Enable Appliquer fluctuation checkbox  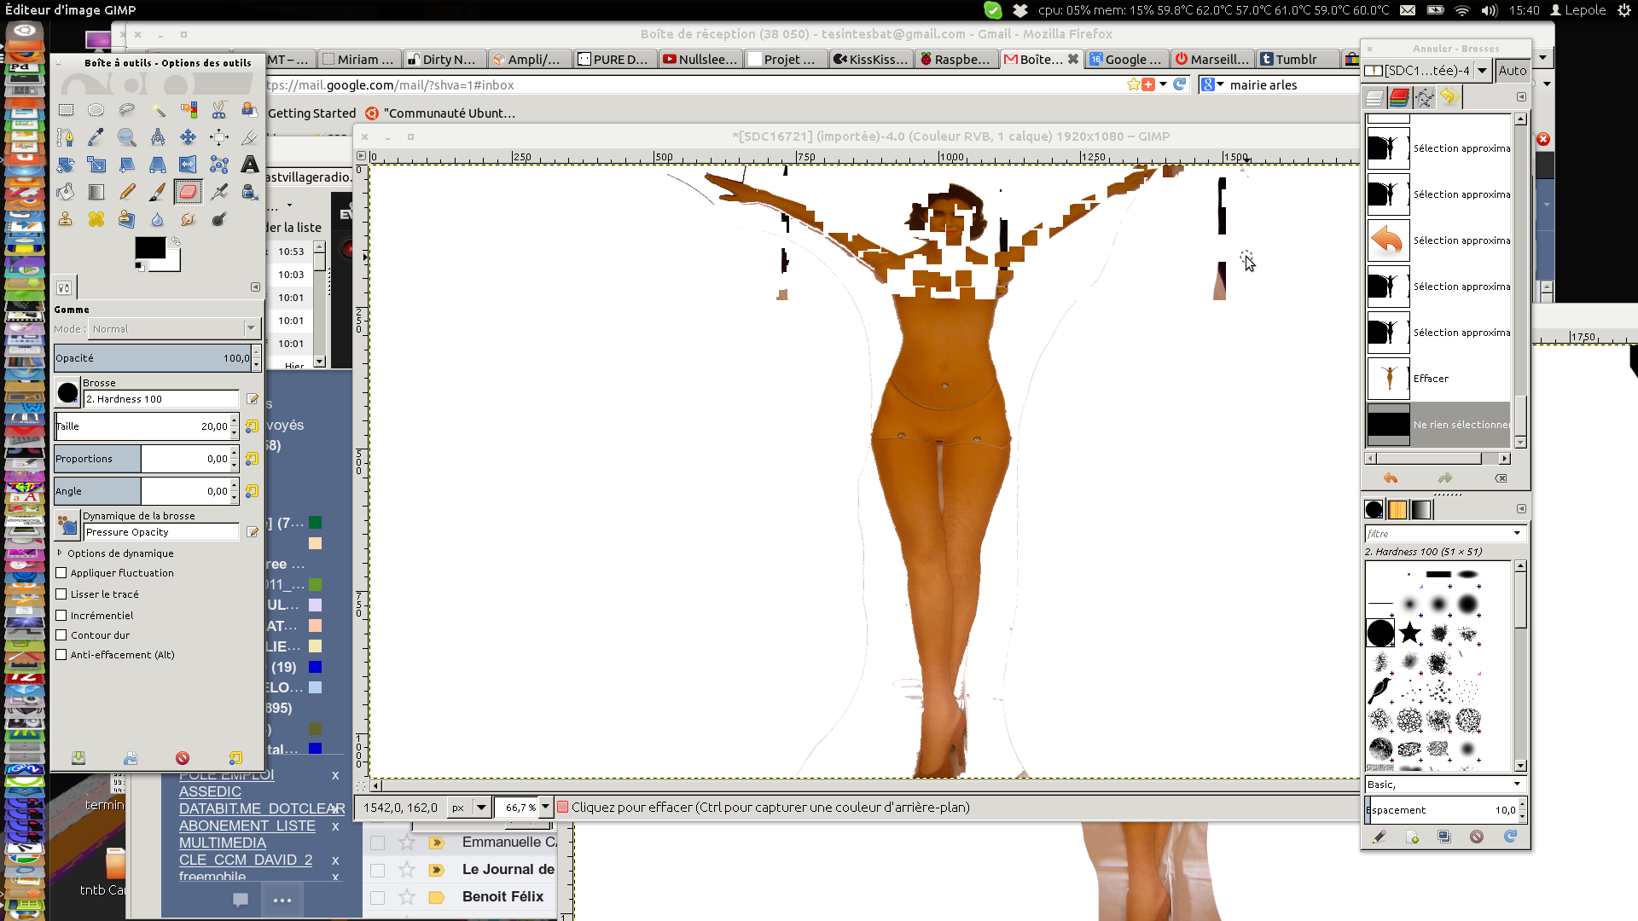pyautogui.click(x=61, y=573)
